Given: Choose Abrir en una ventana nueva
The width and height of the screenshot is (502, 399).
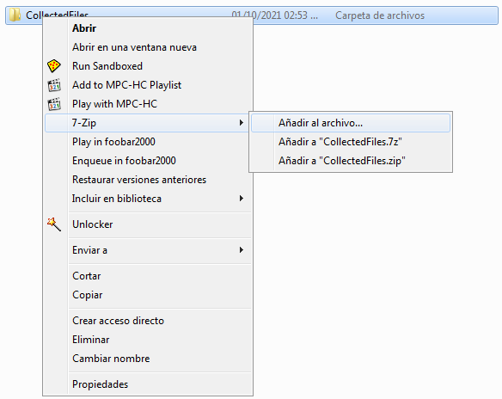Looking at the screenshot, I should (134, 47).
